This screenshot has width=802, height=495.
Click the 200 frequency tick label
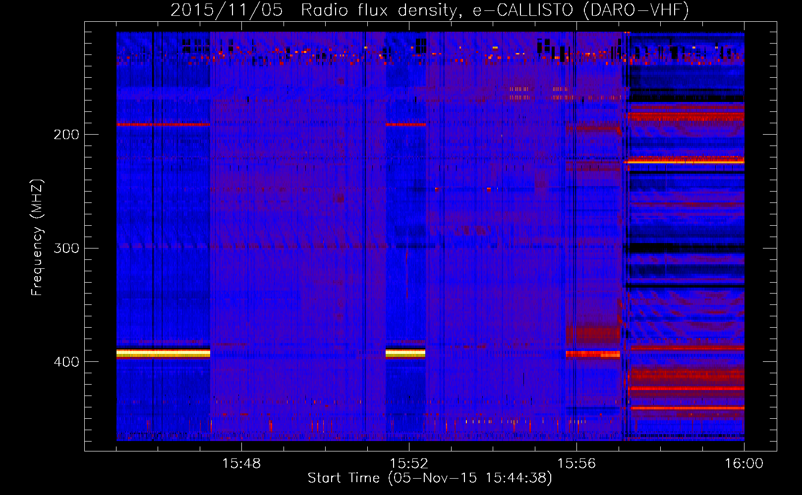point(66,135)
